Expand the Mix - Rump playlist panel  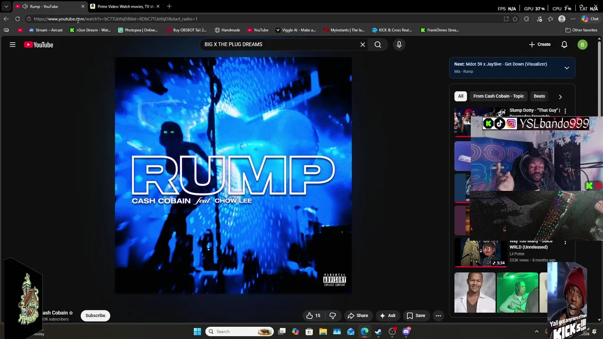pyautogui.click(x=567, y=68)
